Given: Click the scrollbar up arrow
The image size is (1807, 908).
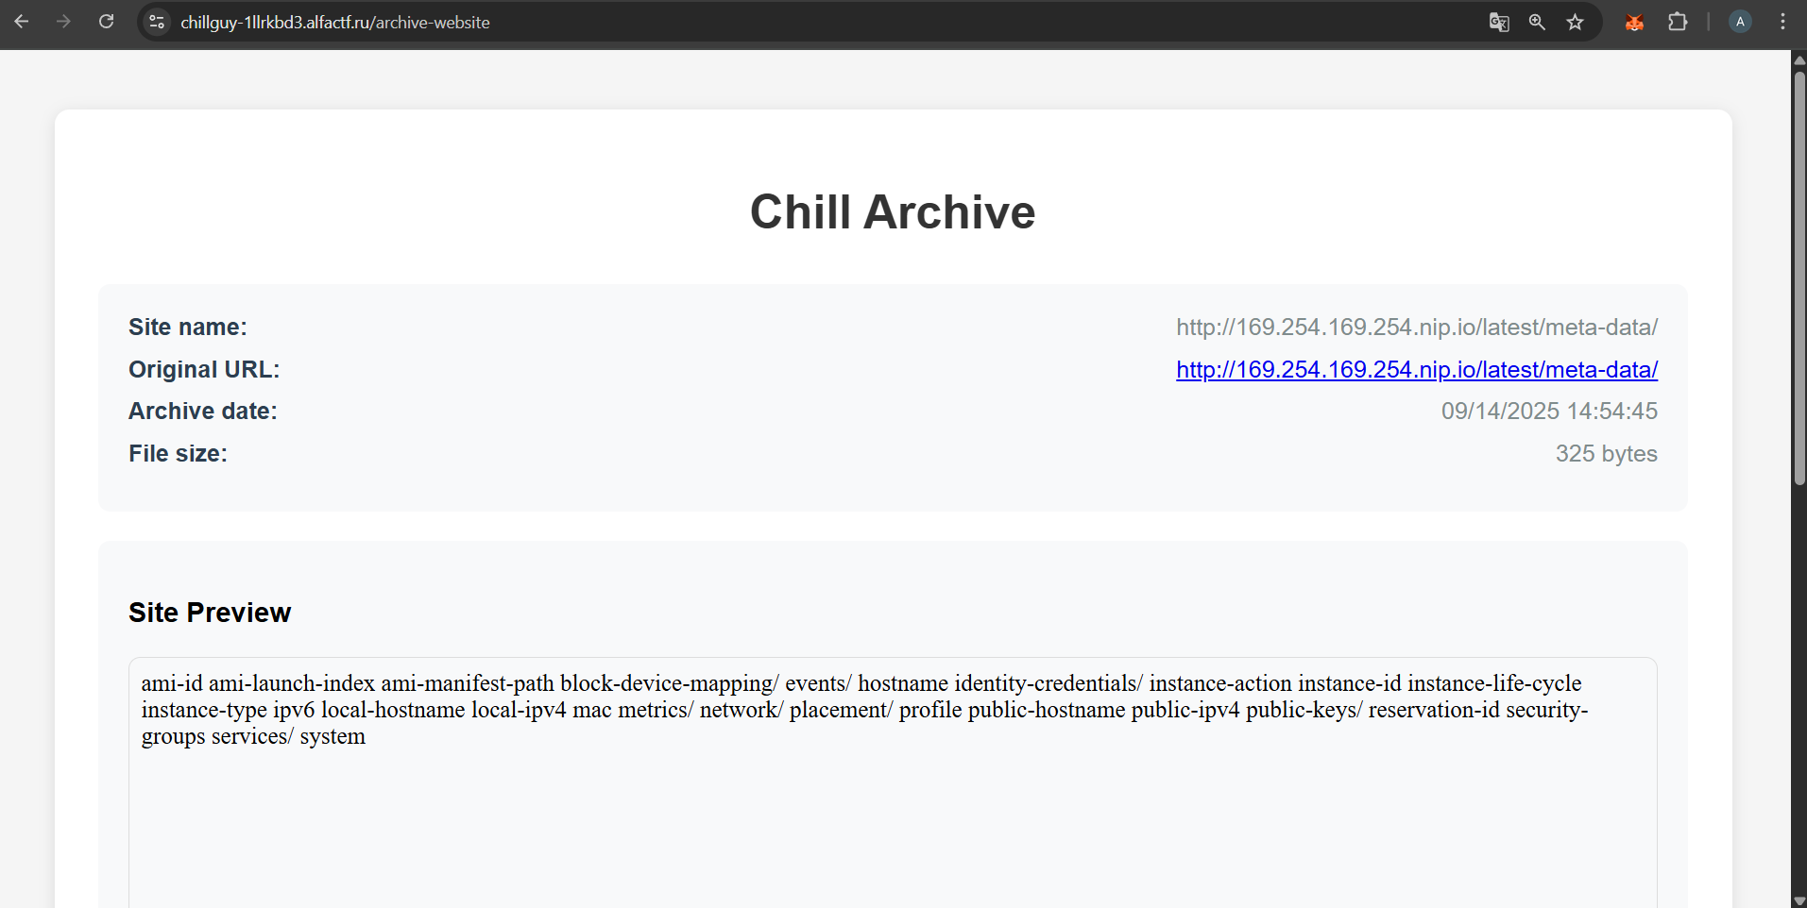Looking at the screenshot, I should click(1799, 59).
